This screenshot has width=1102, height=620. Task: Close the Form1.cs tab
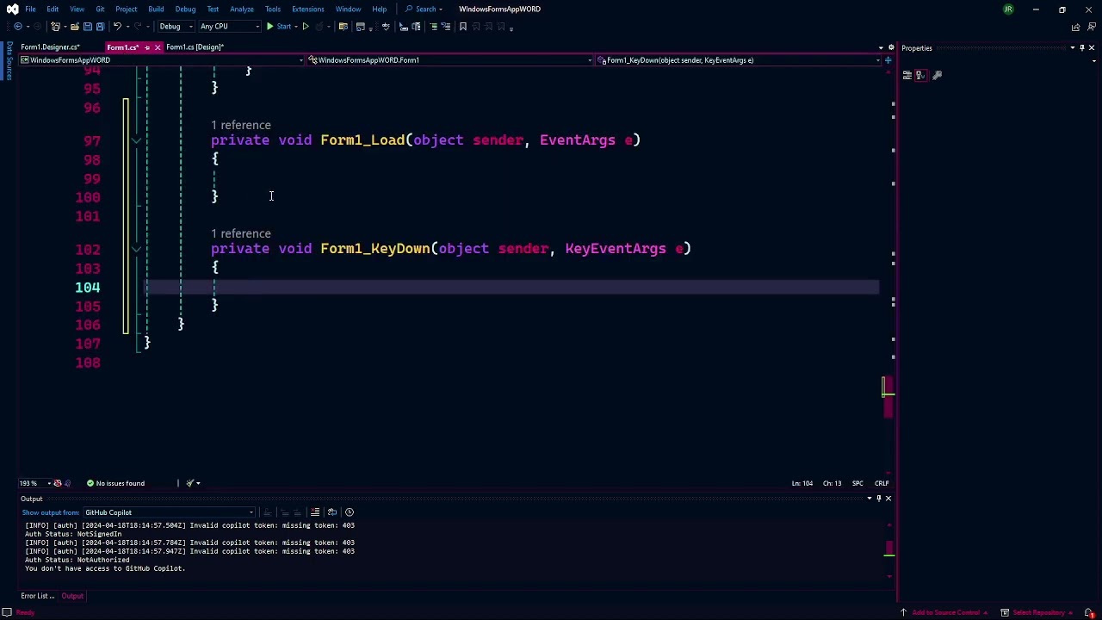pyautogui.click(x=158, y=47)
